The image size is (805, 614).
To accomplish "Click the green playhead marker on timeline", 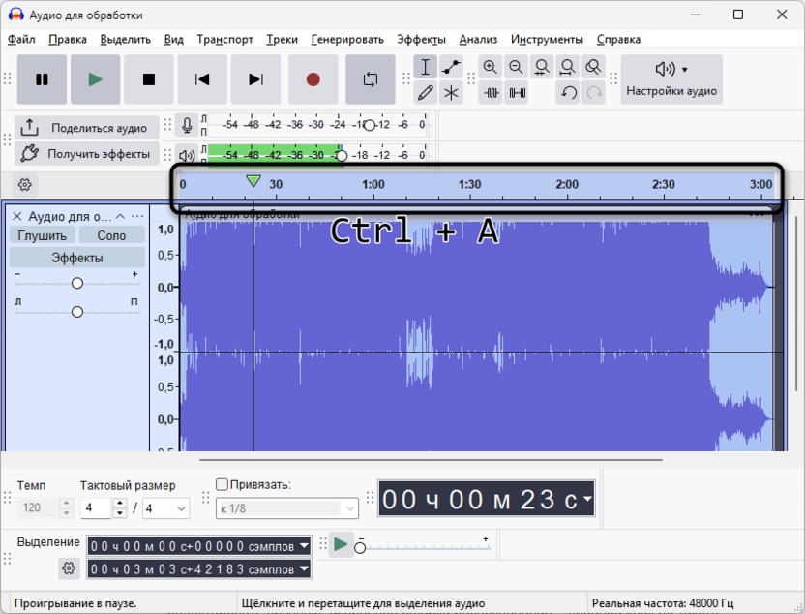I will [253, 181].
